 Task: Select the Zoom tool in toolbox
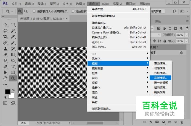(x=13, y=79)
